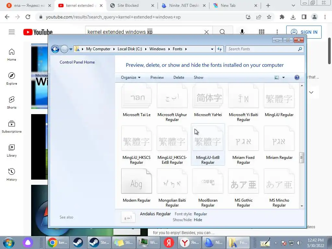
Task: Click the Forward arrow in Fonts window
Action: pyautogui.click(x=64, y=49)
